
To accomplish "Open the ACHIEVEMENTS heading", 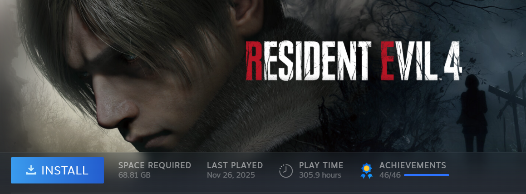I will (x=413, y=165).
